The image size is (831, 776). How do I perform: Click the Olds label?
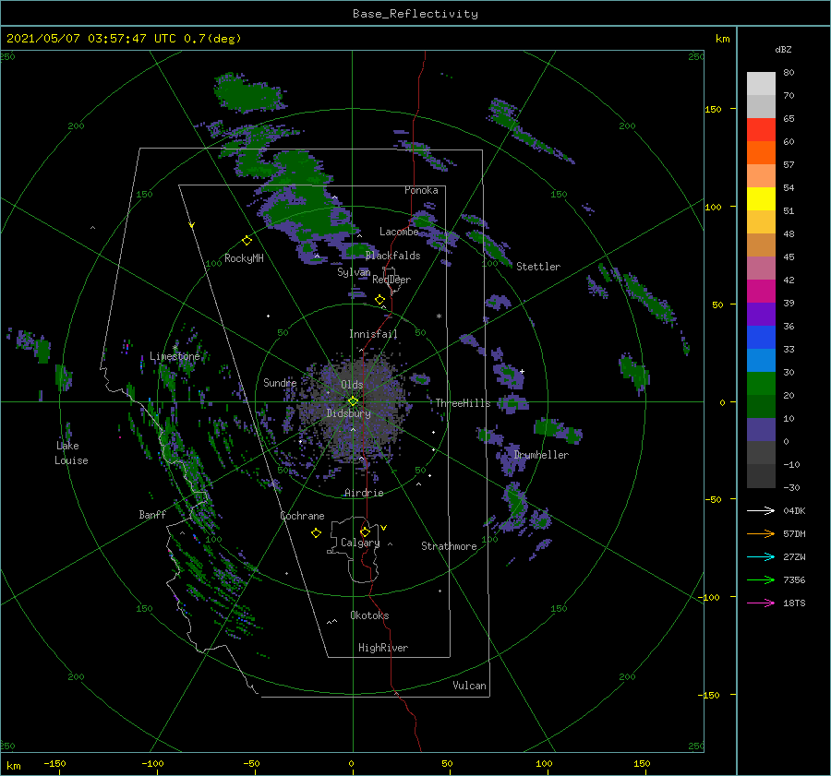[352, 385]
